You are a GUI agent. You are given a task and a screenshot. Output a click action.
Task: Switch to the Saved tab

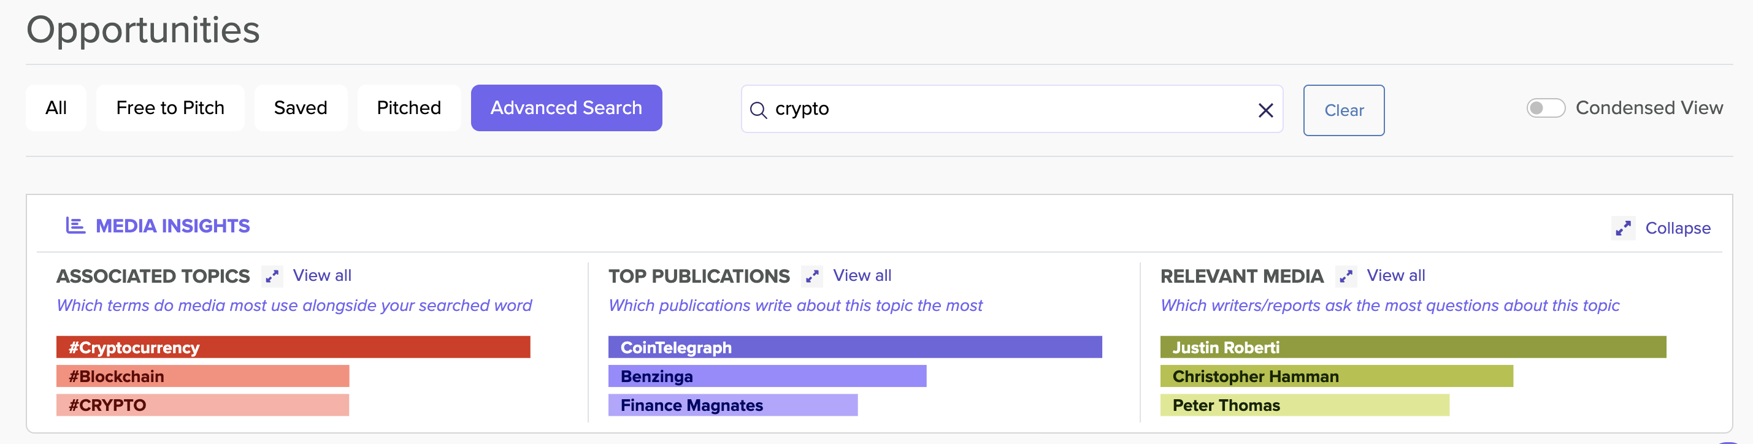pyautogui.click(x=300, y=108)
